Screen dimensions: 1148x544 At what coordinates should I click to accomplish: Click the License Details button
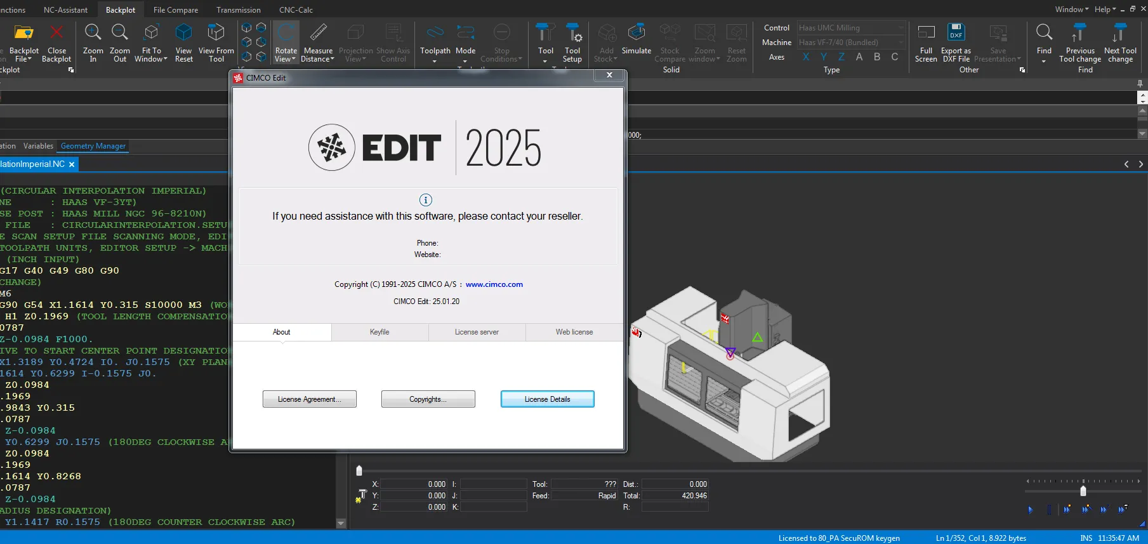click(x=548, y=399)
